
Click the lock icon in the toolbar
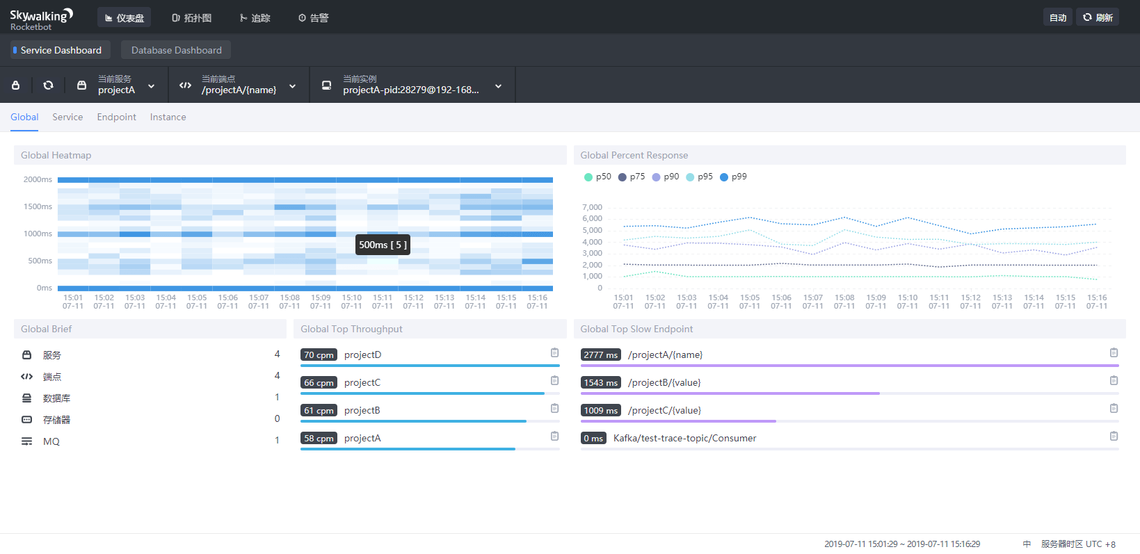click(16, 85)
